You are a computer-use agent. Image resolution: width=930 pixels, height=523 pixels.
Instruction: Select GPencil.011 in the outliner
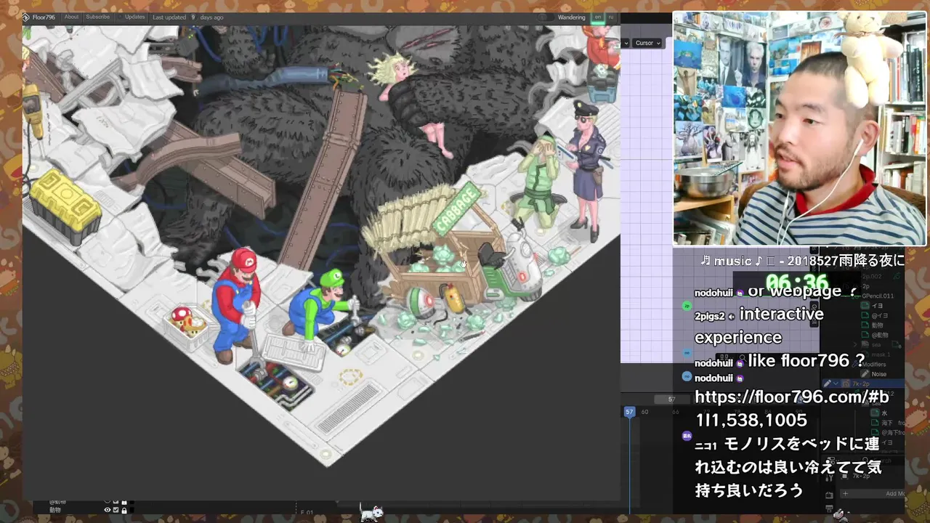878,296
